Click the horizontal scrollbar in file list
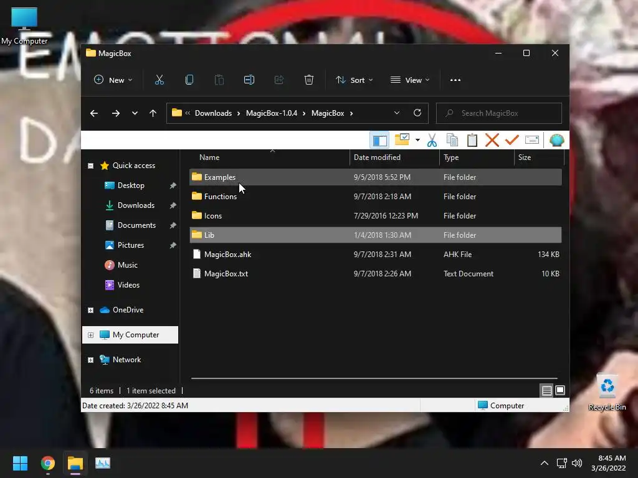638x478 pixels. coord(374,378)
